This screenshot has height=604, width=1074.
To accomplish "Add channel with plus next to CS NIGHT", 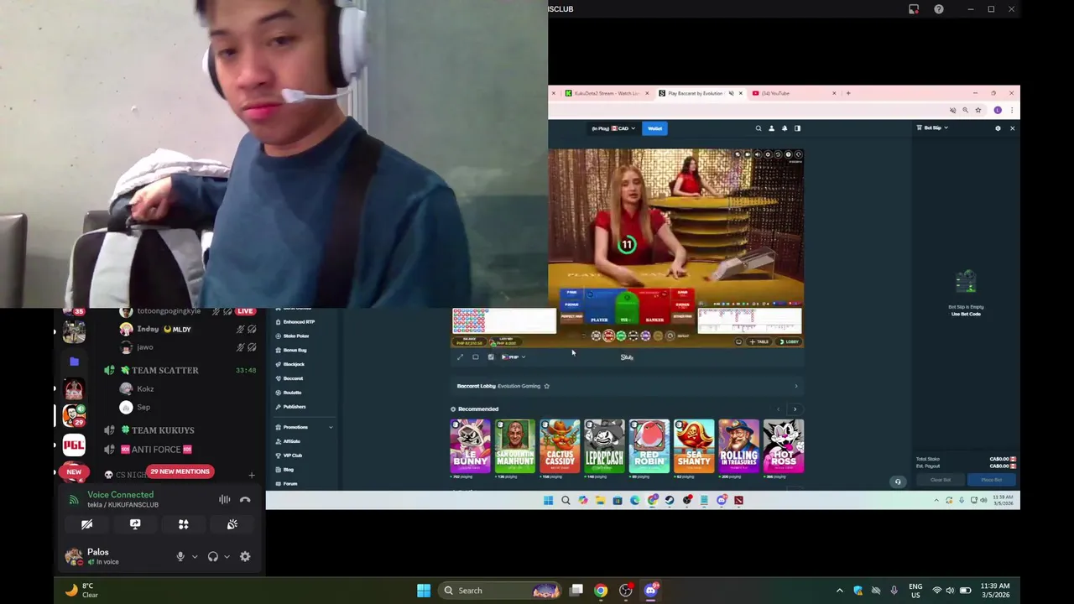I will click(x=251, y=476).
